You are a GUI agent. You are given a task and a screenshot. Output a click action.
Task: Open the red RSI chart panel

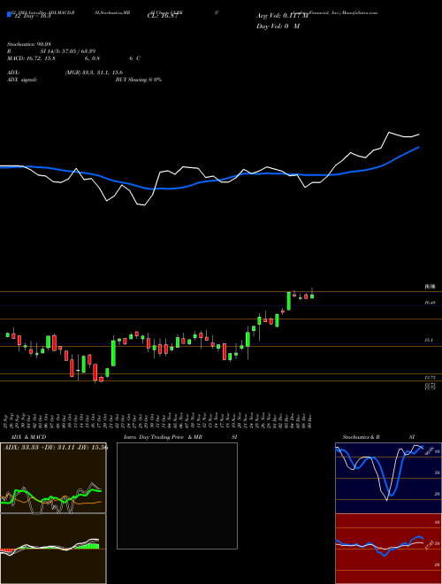388,549
